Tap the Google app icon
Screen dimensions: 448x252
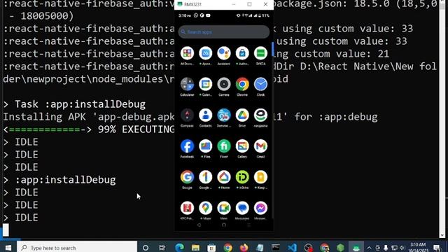click(x=187, y=177)
